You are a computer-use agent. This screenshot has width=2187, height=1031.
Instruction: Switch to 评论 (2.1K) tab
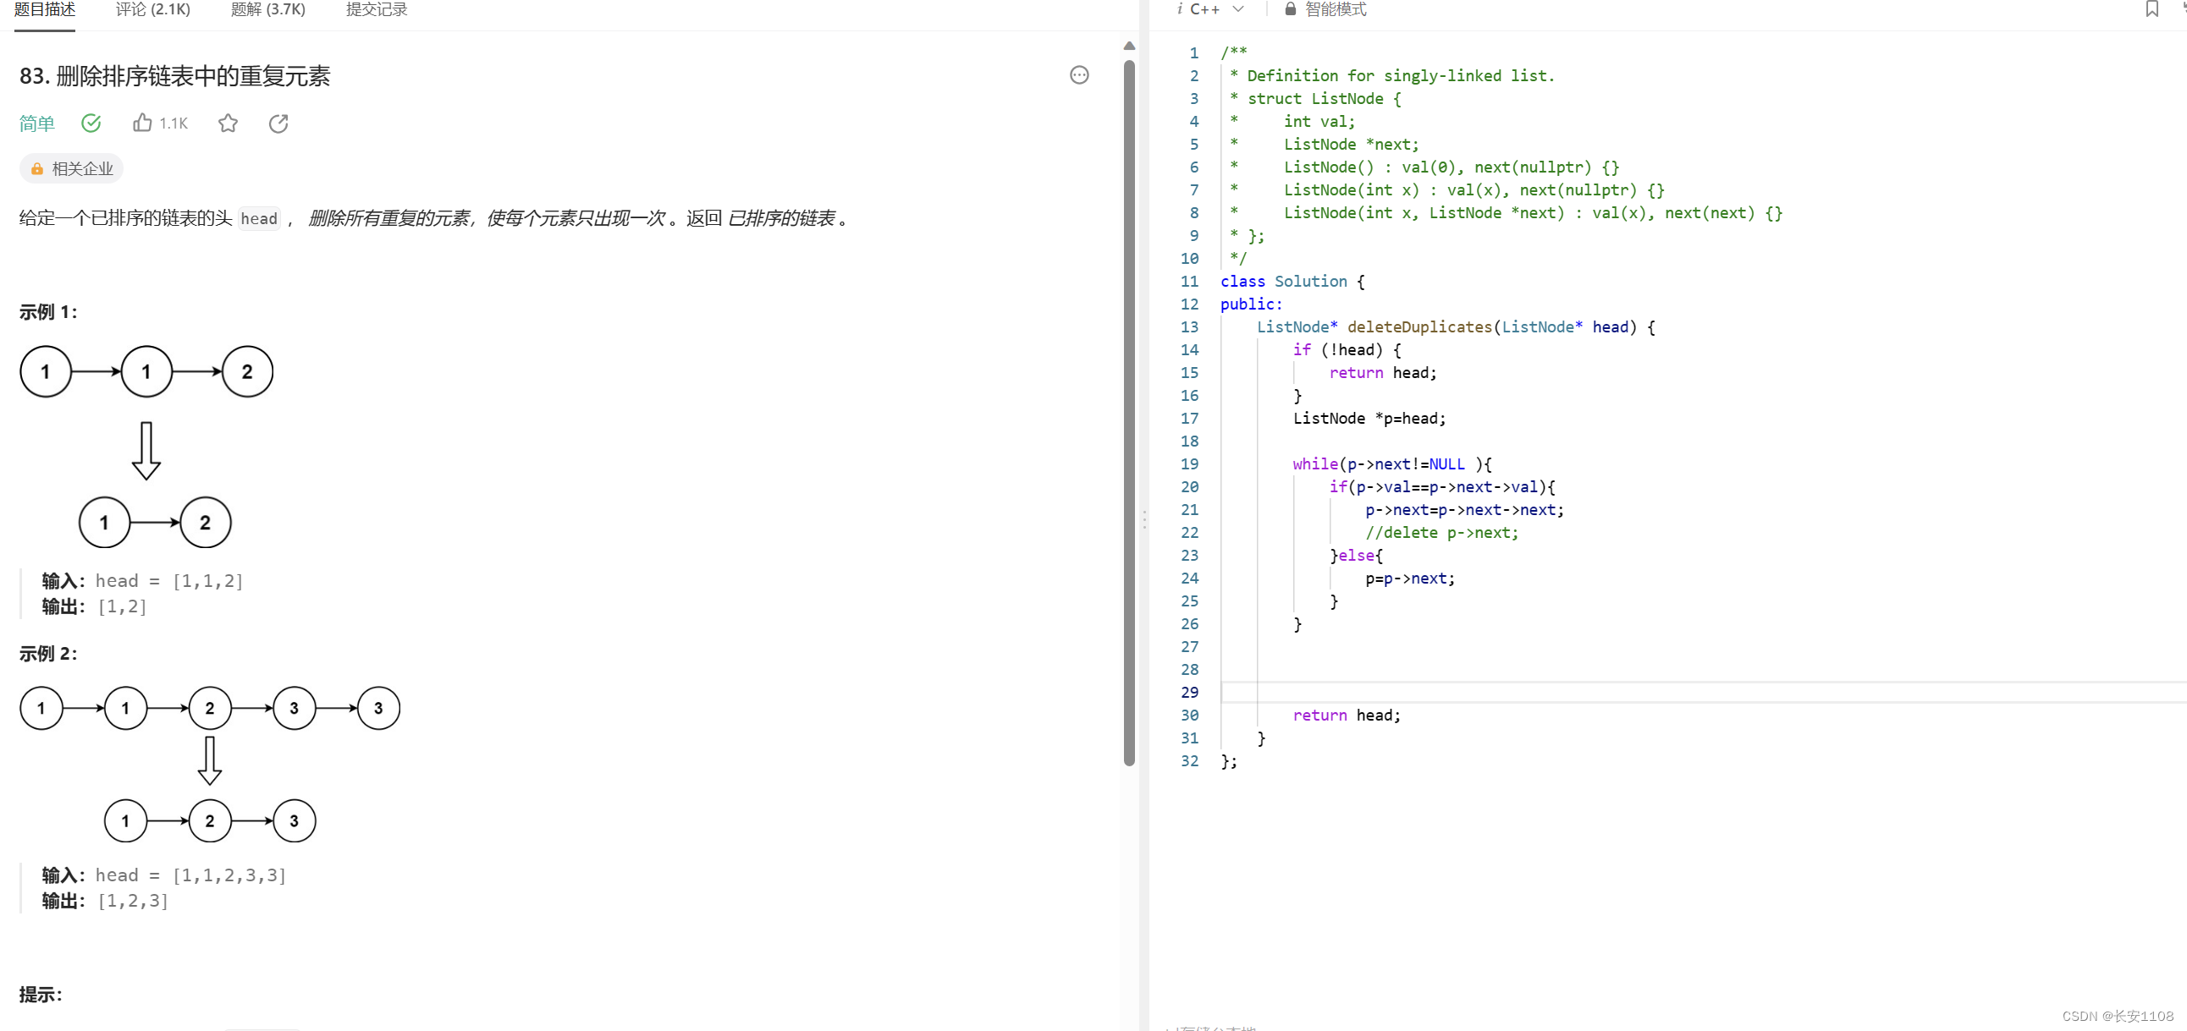(x=153, y=9)
